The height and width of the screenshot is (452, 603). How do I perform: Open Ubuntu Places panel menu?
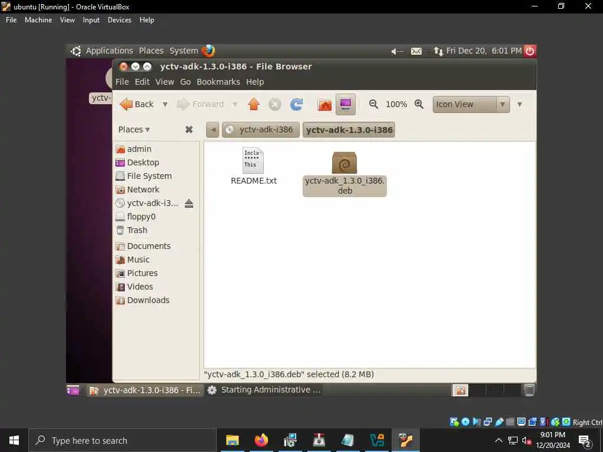tap(151, 51)
